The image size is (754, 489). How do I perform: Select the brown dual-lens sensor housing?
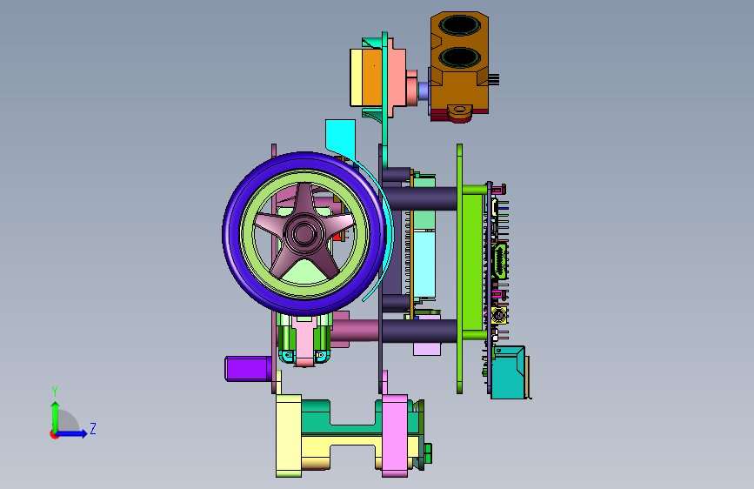(x=459, y=63)
